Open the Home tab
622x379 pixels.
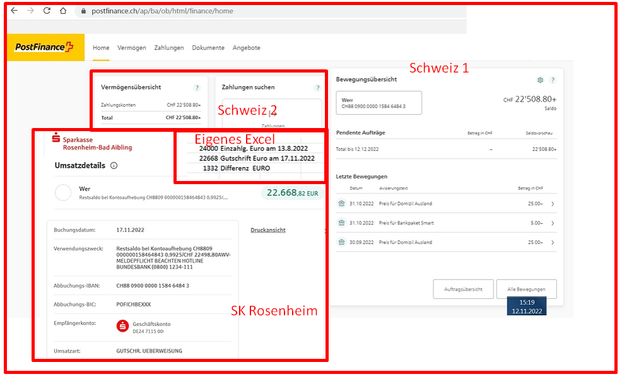point(101,47)
